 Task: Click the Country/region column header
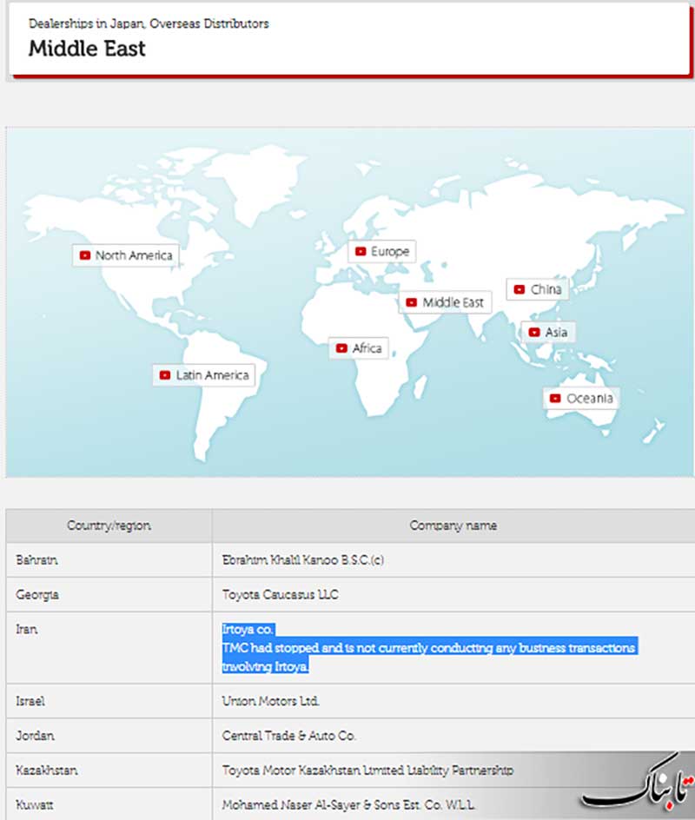pyautogui.click(x=109, y=526)
